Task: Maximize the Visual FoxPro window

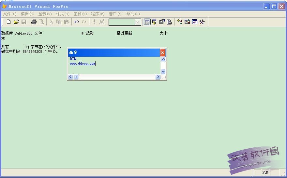Action: click(274, 7)
